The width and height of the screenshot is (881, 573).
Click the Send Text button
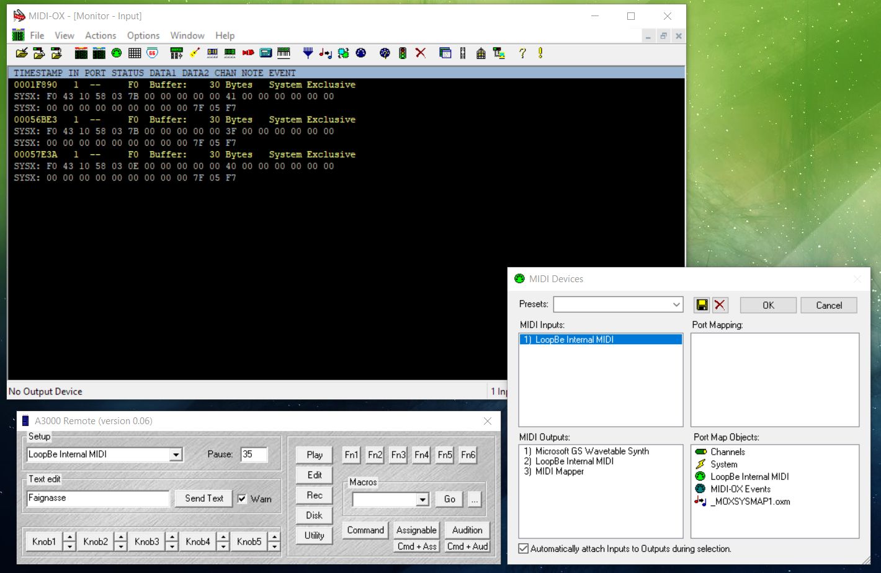pos(203,499)
